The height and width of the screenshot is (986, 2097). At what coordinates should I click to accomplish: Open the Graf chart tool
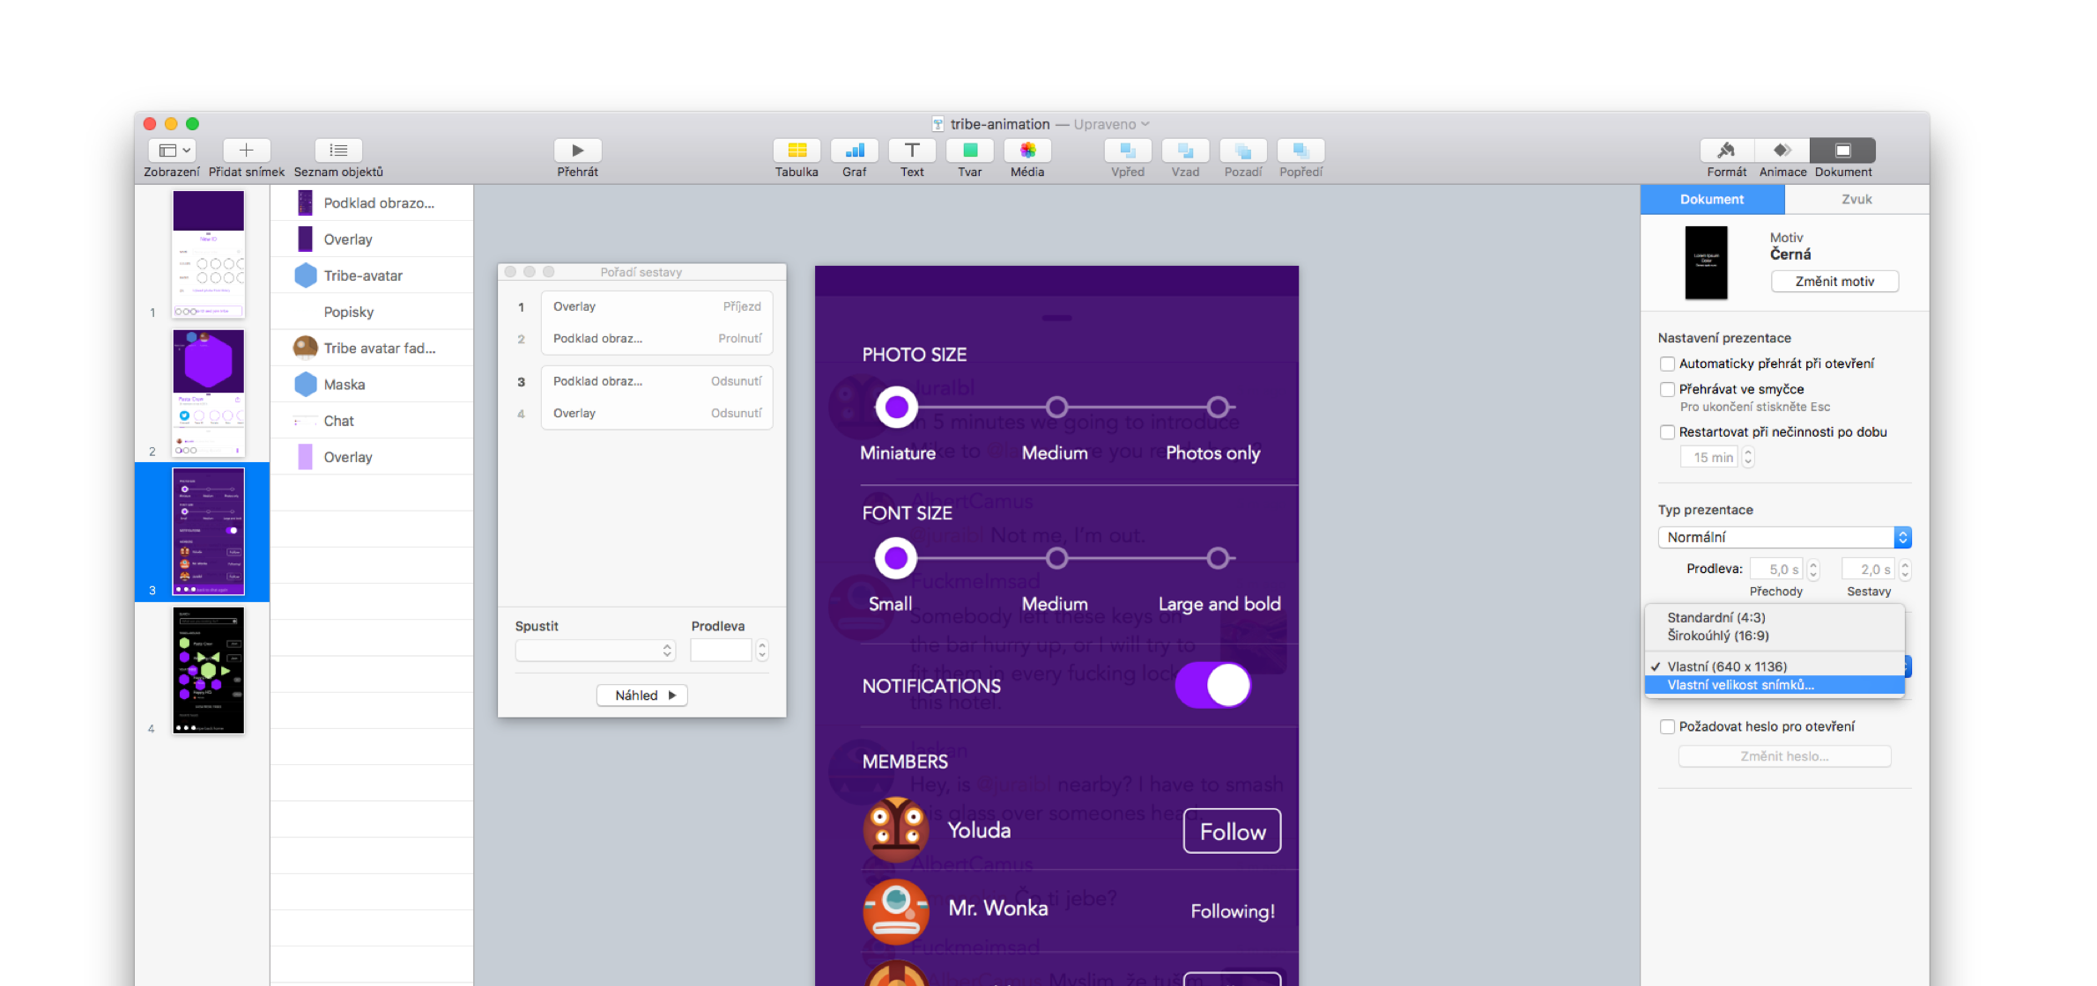coord(854,151)
